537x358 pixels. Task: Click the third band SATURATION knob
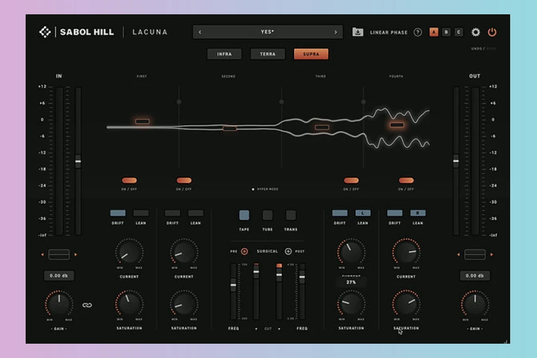pos(351,304)
